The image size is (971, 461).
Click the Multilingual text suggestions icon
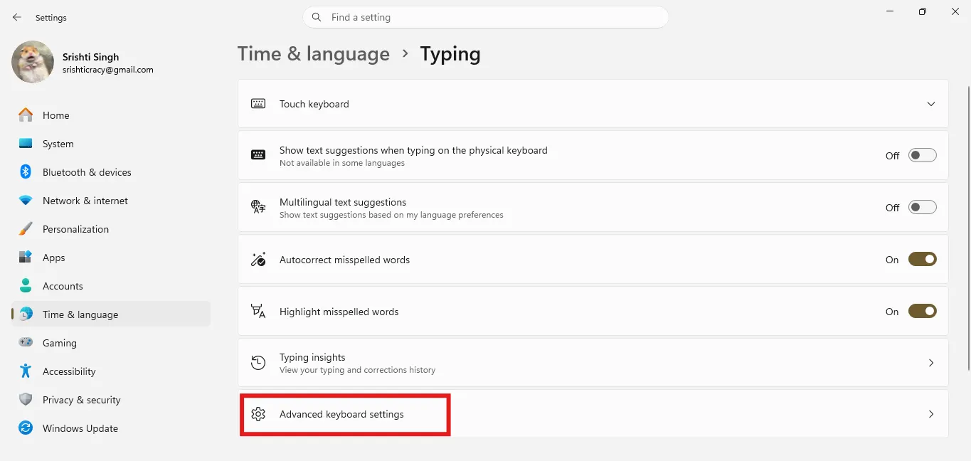click(258, 208)
